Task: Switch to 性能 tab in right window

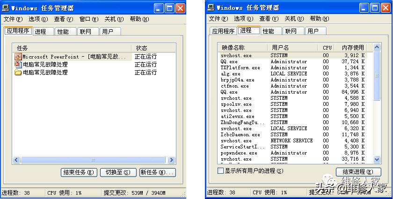Action: coord(271,31)
